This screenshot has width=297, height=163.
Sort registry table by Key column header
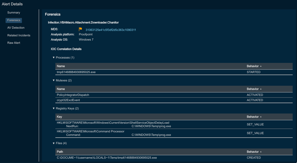[59, 117]
